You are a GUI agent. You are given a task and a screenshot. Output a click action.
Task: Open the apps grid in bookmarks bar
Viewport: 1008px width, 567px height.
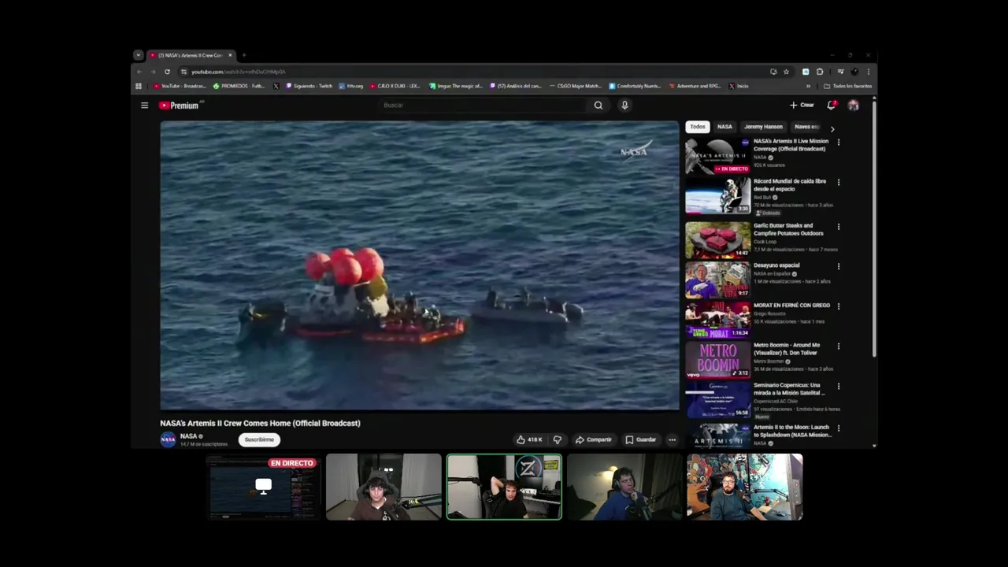pyautogui.click(x=139, y=86)
